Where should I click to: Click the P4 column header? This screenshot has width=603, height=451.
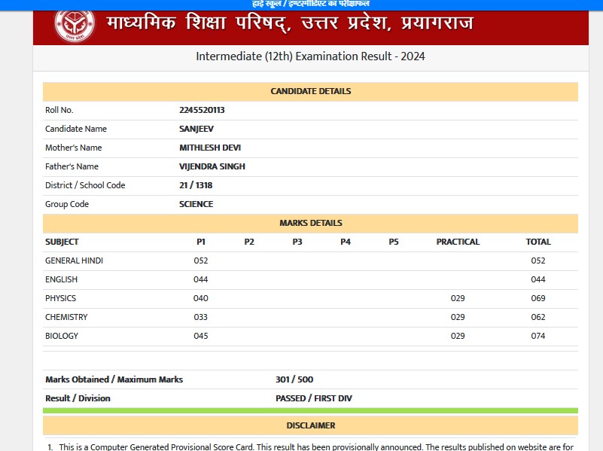coord(346,242)
